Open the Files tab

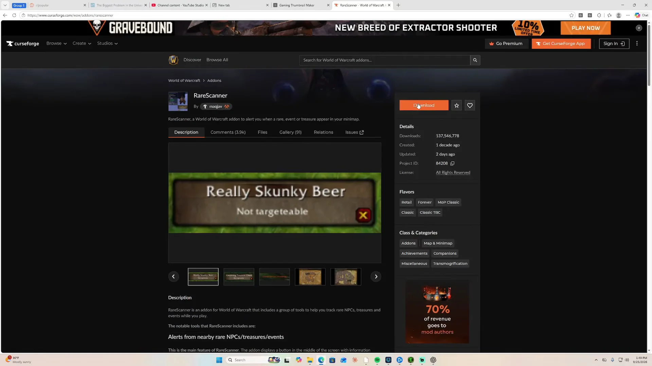(262, 132)
